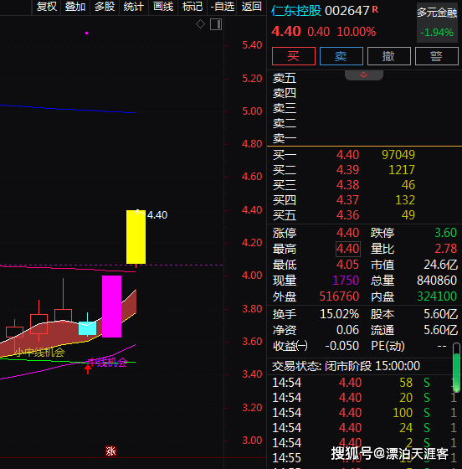Click the blue 卖 sell button
462x469 pixels.
pos(341,56)
